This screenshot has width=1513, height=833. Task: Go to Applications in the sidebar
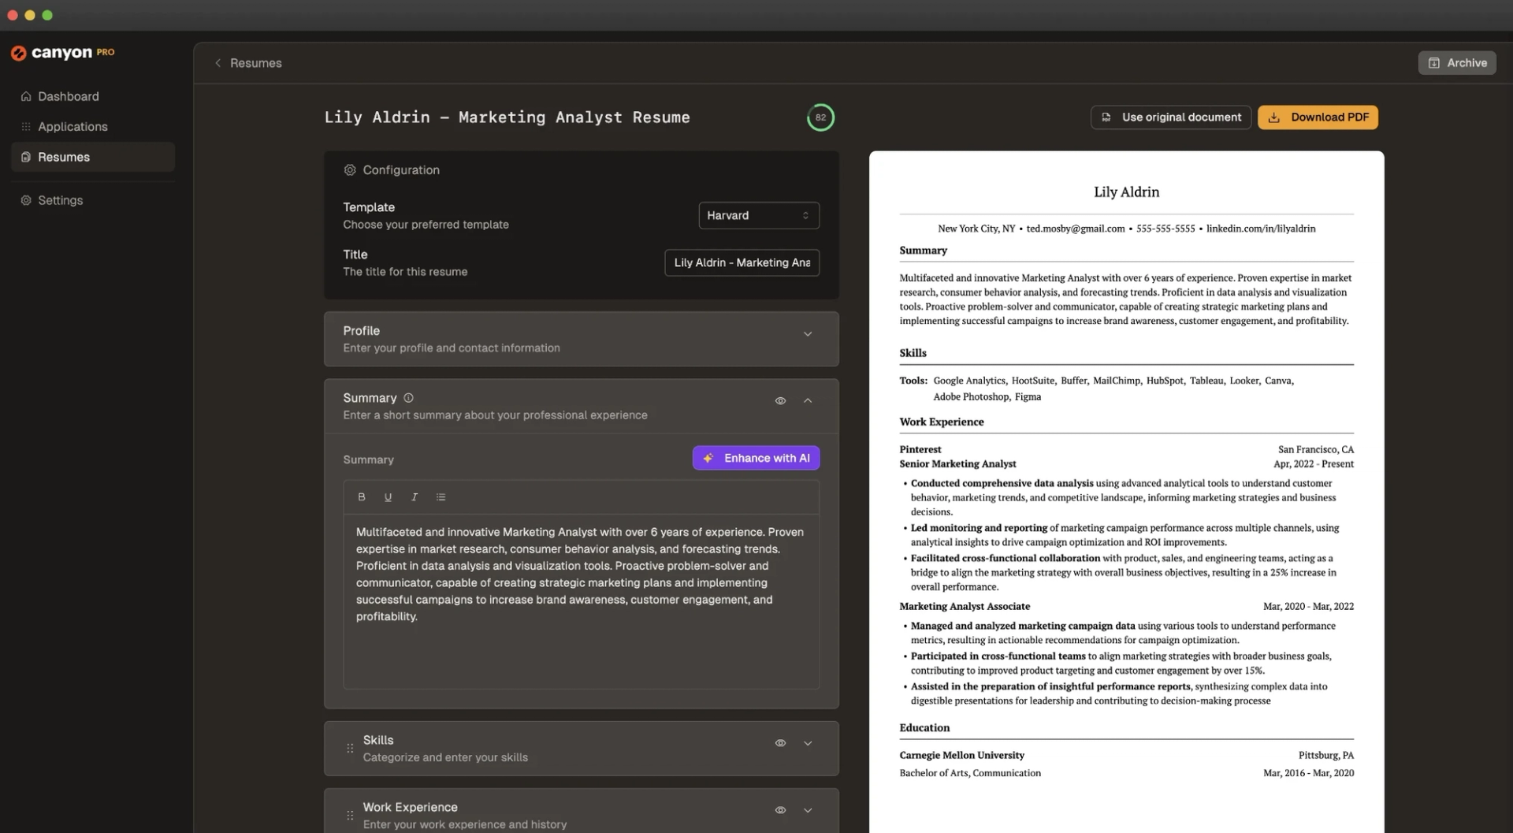point(72,127)
